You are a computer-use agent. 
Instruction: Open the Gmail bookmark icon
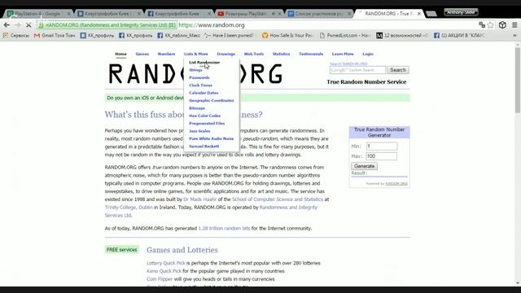pyautogui.click(x=37, y=35)
